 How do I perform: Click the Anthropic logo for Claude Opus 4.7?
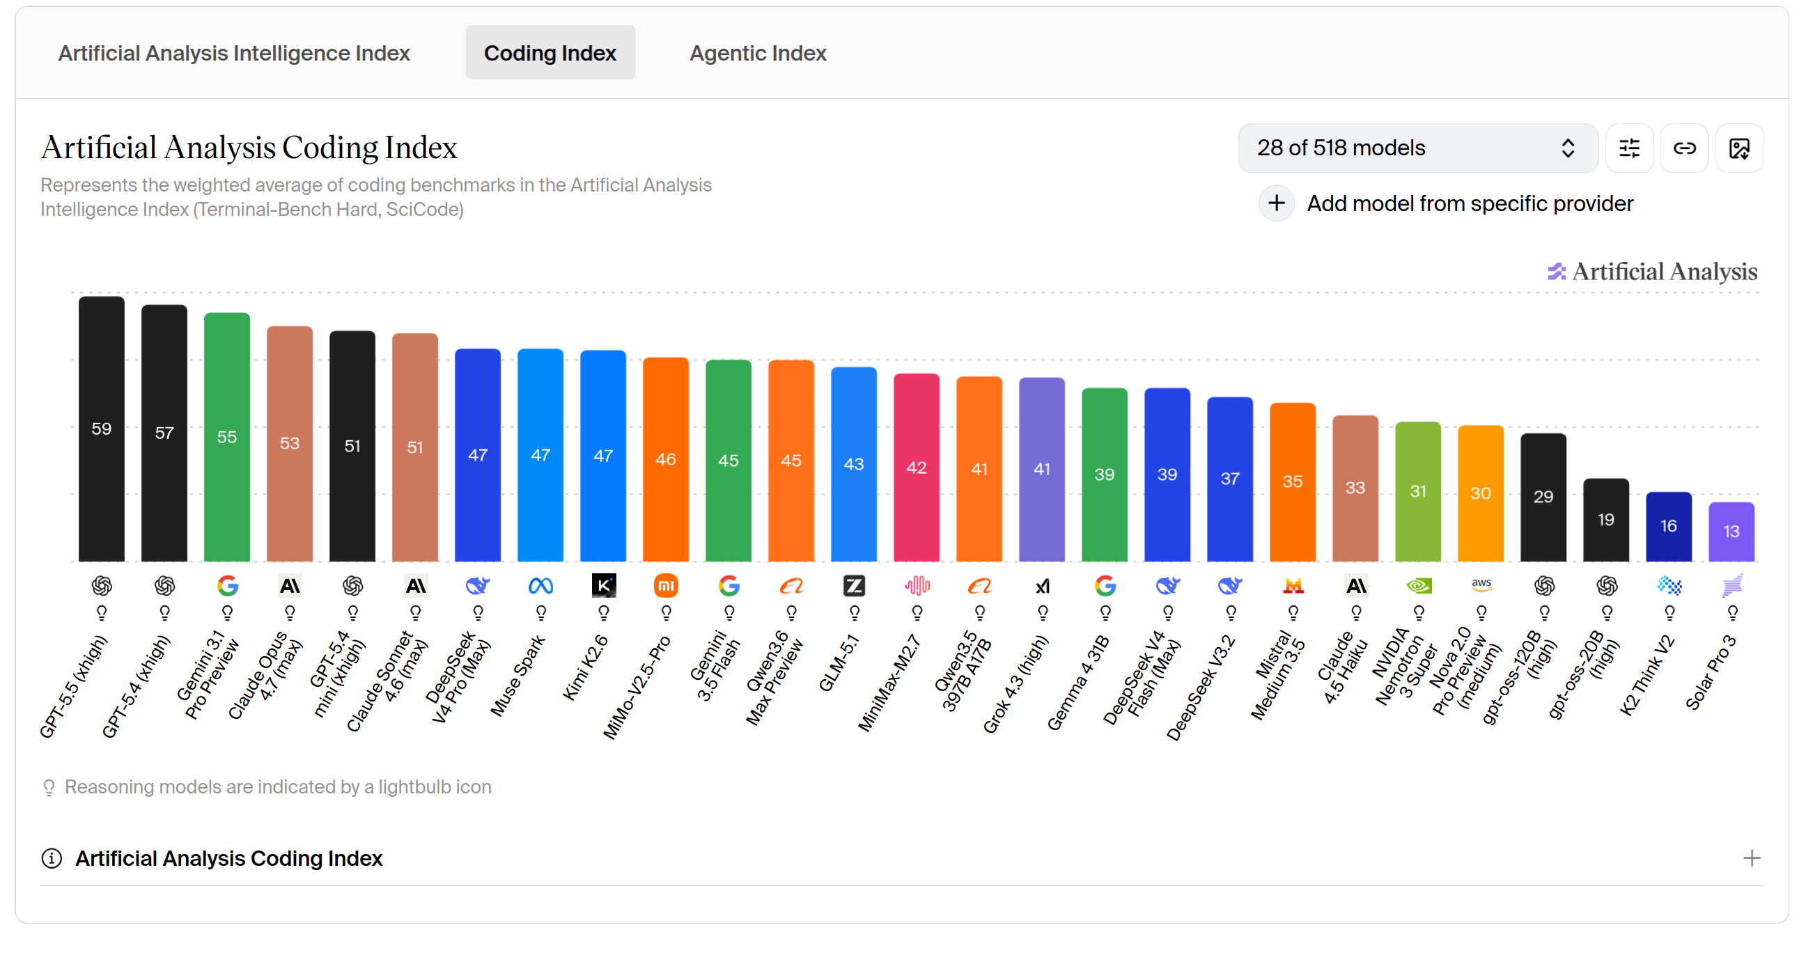(290, 584)
